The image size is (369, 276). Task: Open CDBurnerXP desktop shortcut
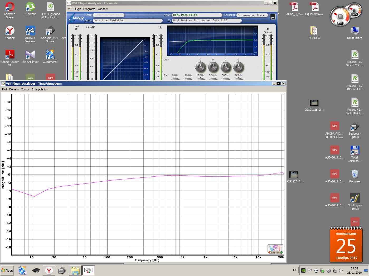pos(50,57)
